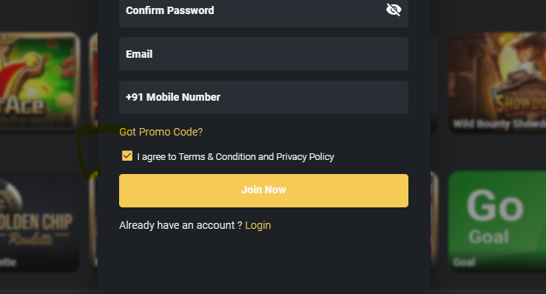Expand the Got Promo Code? option

(161, 132)
